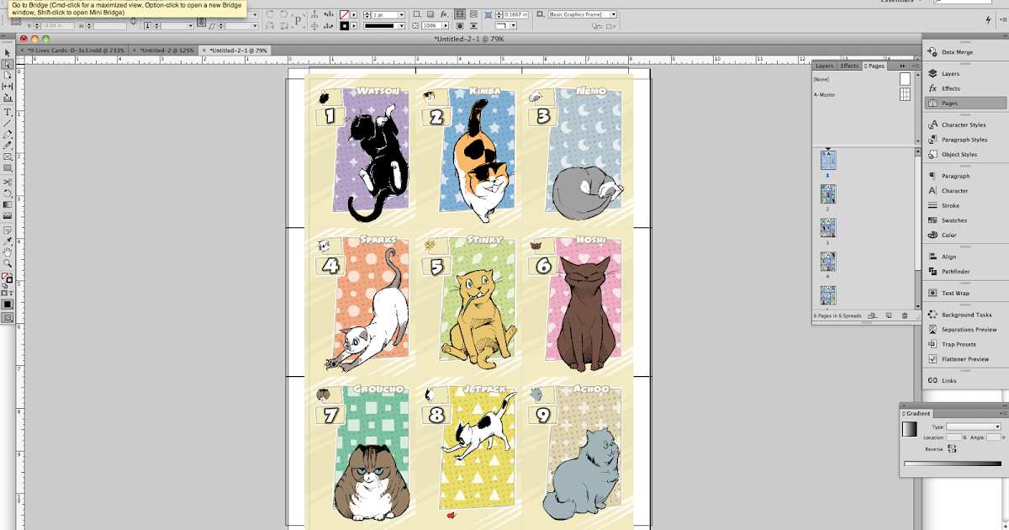The image size is (1009, 530).
Task: Select the Scissors tool
Action: (x=8, y=182)
